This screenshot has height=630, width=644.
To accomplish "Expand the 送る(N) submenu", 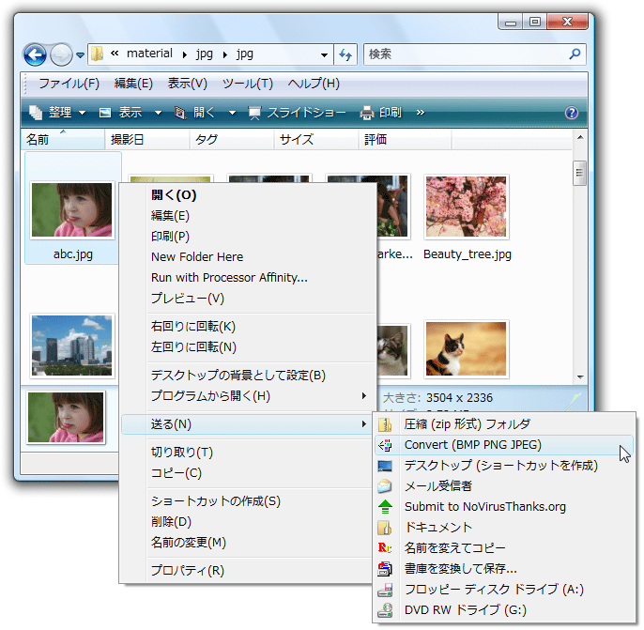I will tap(248, 424).
